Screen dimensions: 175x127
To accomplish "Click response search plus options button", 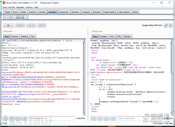I will coord(107,118).
